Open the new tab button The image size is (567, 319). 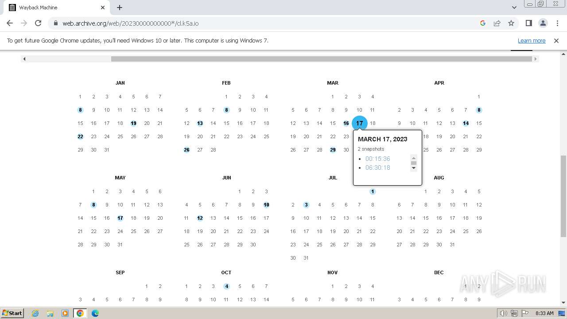(120, 8)
